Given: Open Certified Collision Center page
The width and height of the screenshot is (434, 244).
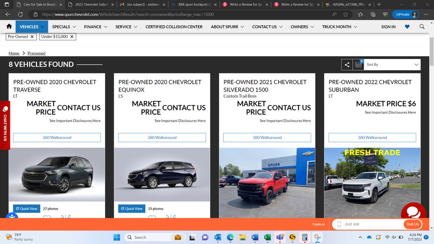Looking at the screenshot, I should coord(174,26).
